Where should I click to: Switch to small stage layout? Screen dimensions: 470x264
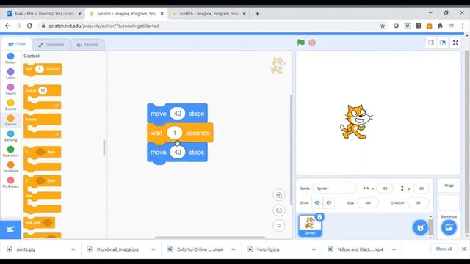(x=431, y=43)
